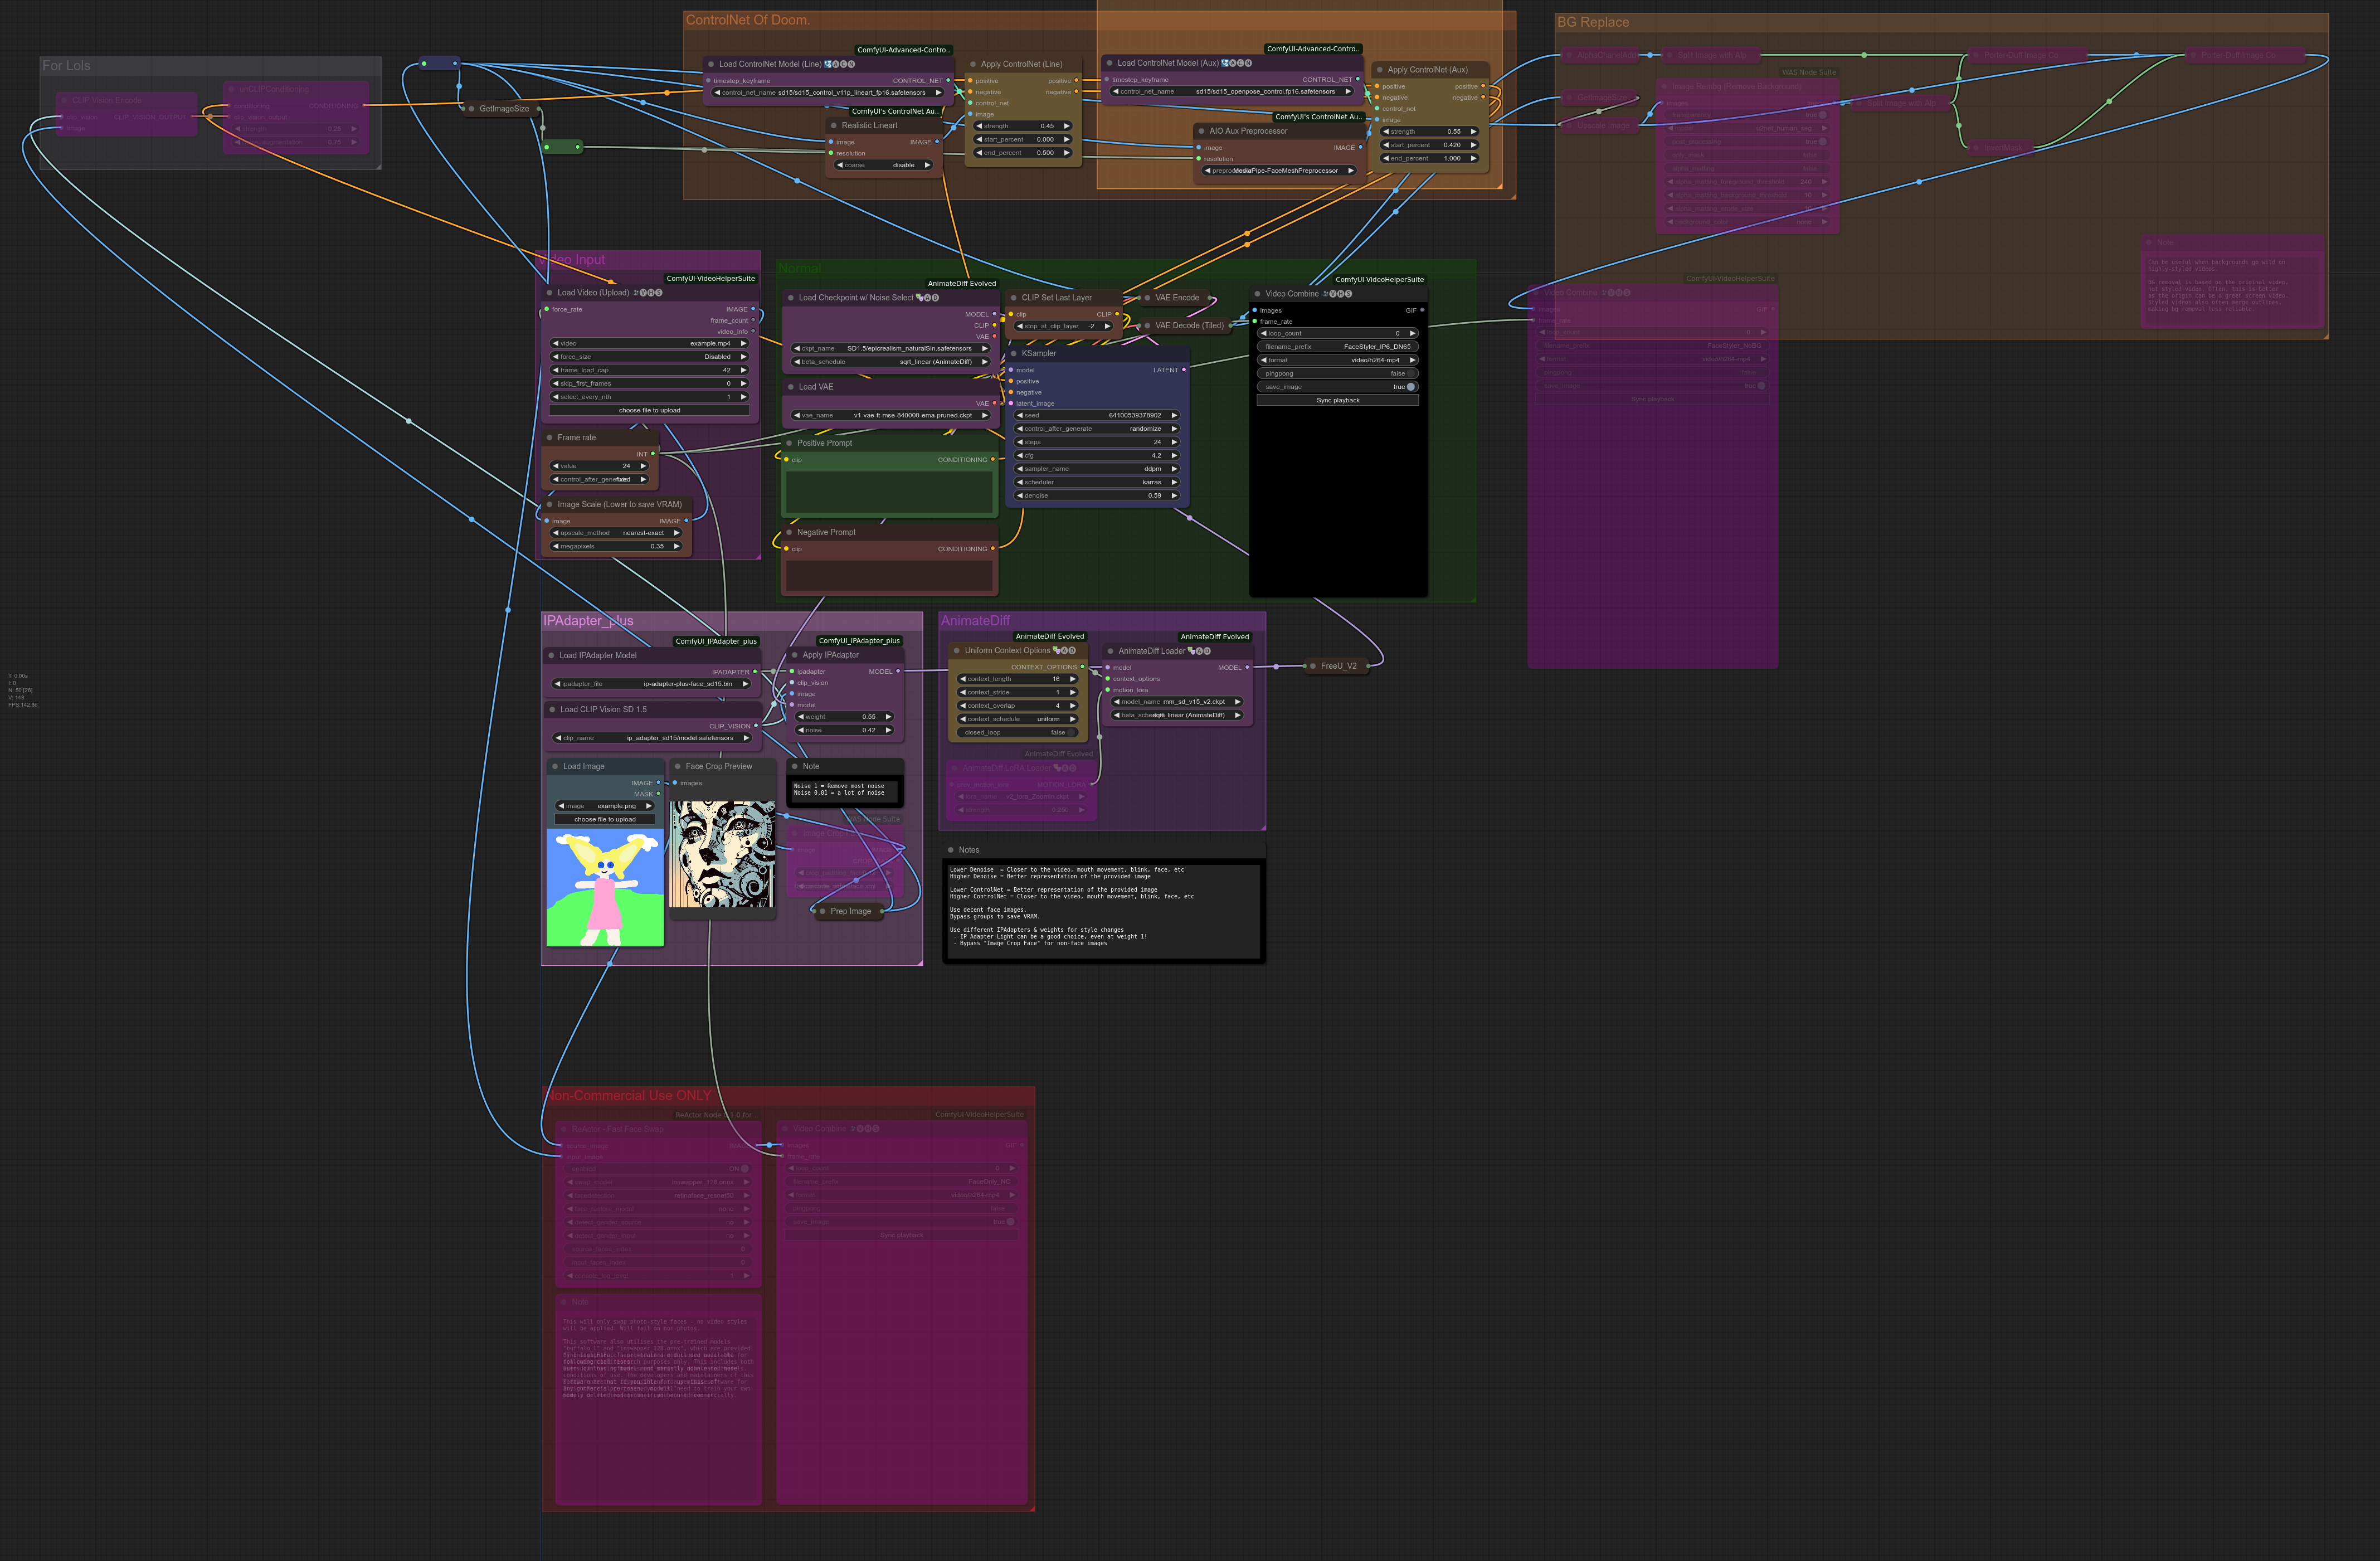Collapse the AIO Aux Preprocessor node dot

(x=1201, y=131)
